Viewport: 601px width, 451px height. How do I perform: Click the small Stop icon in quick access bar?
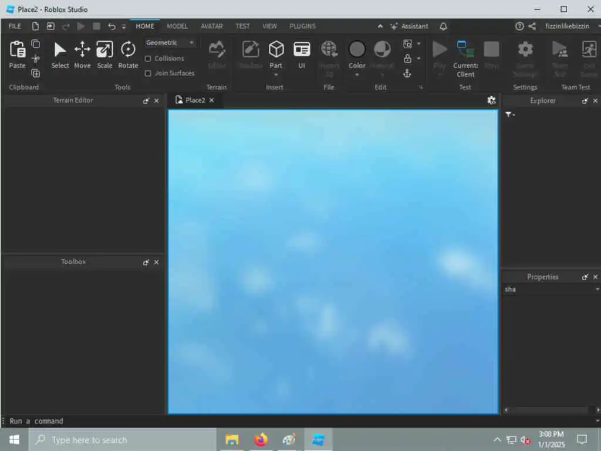[x=96, y=26]
